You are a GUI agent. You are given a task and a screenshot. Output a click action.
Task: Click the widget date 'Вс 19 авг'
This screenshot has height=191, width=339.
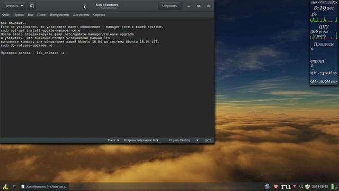click(x=324, y=8)
